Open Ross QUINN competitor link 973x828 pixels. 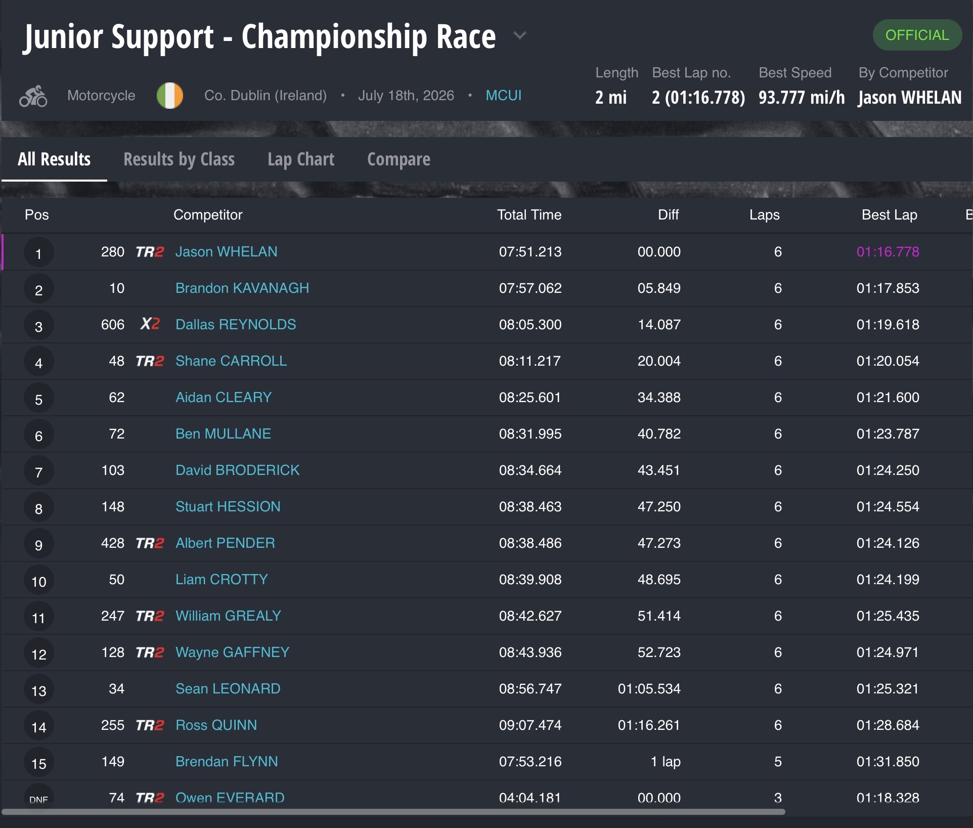[x=216, y=725]
